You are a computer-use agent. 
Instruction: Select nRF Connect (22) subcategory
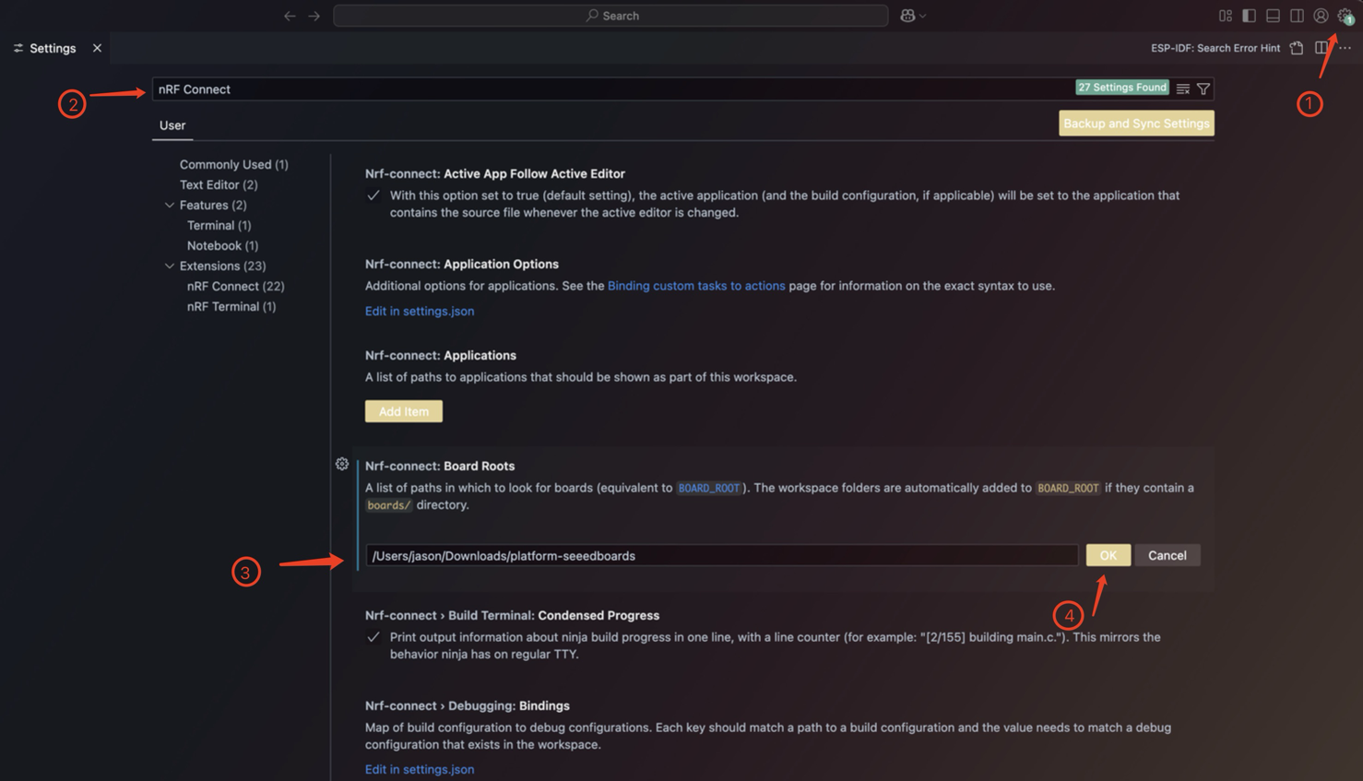coord(235,286)
